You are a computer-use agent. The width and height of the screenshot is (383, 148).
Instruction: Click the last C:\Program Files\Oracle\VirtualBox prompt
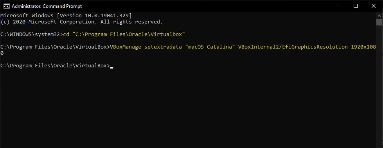(55, 66)
